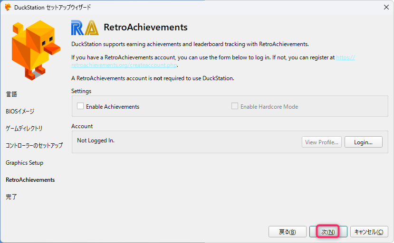Open the ゲームディレクトリ sidebar step
394x243 pixels.
[24, 129]
